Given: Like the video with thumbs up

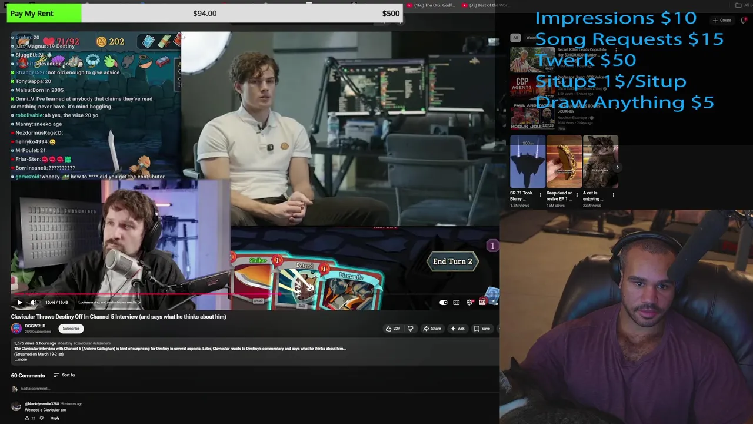Looking at the screenshot, I should click(x=392, y=329).
